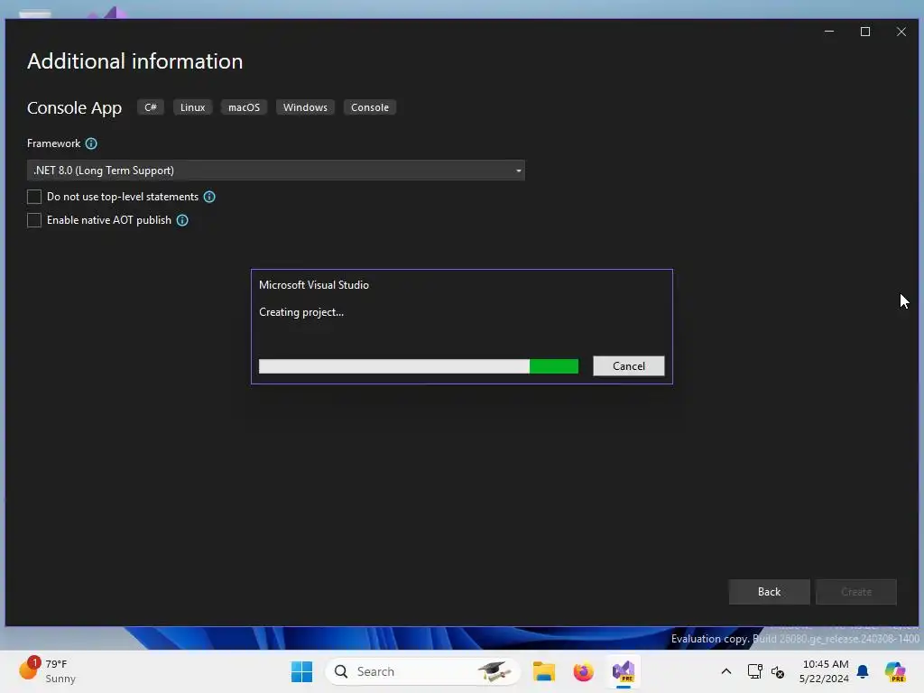
Task: Click info icon beside native AOT publish
Action: 182,220
